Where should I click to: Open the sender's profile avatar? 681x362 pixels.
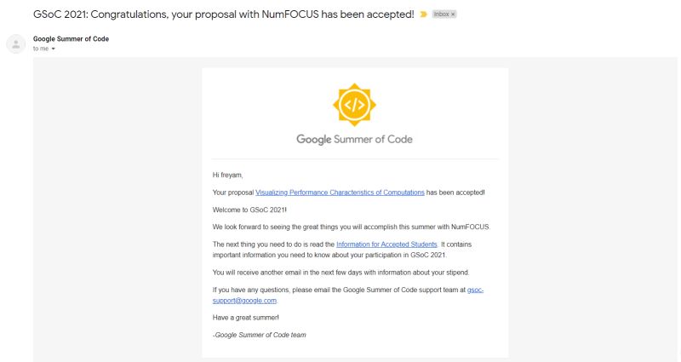click(16, 44)
